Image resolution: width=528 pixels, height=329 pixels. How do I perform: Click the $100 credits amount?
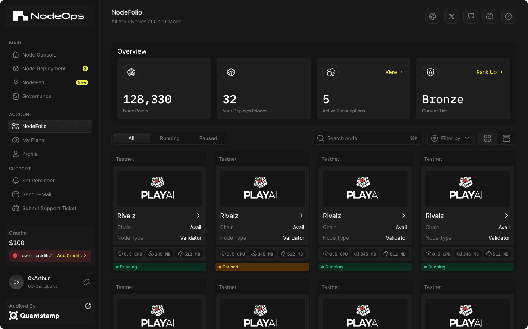[17, 243]
